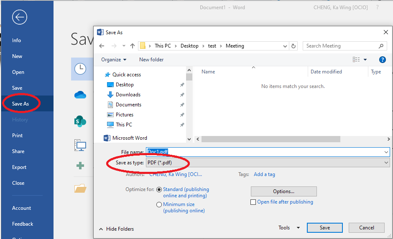Viewport: 393px width, 239px height.
Task: Select Print in the backstage menu
Action: click(17, 136)
